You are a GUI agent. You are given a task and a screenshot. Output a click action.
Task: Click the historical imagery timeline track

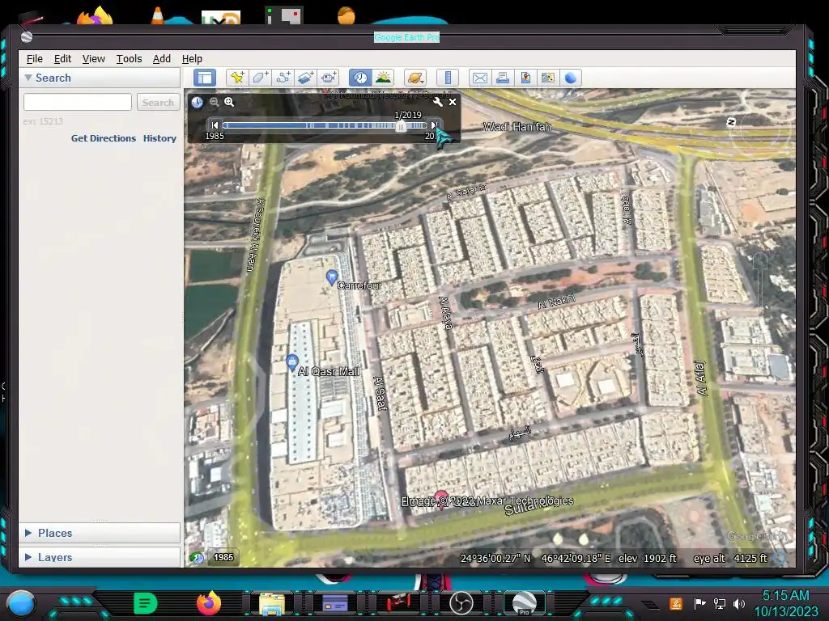(x=324, y=125)
